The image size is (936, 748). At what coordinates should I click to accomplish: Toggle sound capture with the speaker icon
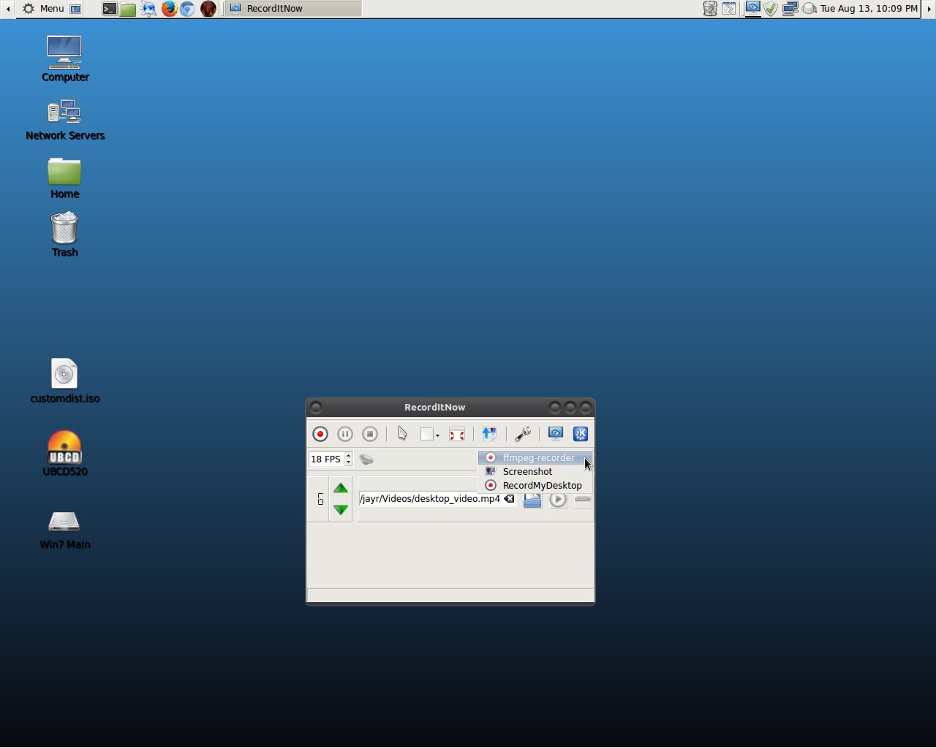(x=366, y=459)
